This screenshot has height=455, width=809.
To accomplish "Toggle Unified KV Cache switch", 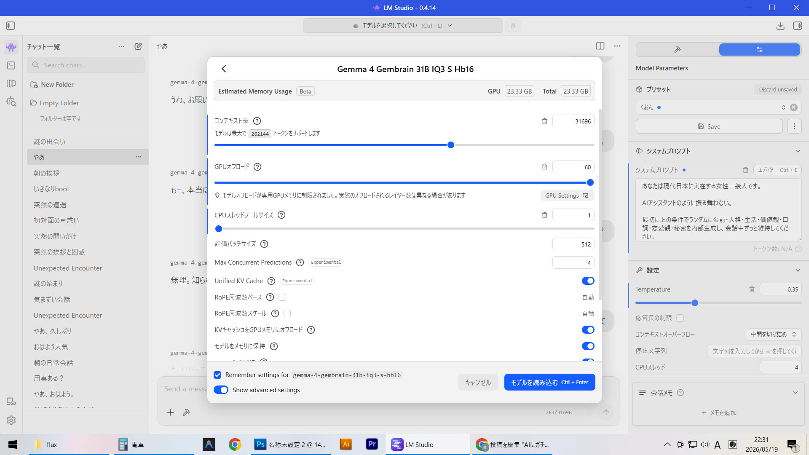I will [x=588, y=281].
